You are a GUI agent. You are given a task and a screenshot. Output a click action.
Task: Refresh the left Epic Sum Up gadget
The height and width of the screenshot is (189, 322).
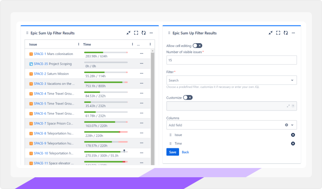point(144,33)
